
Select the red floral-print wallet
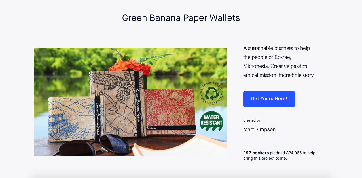(170, 111)
